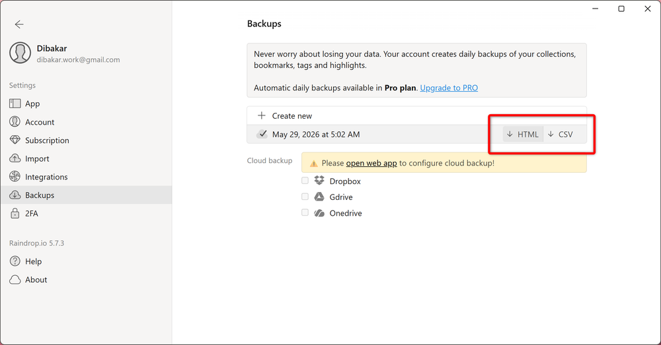Open the profile avatar of Dibakar

(x=20, y=53)
